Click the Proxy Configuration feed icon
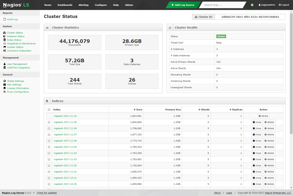The width and height of the screenshot is (293, 196). tap(4, 92)
